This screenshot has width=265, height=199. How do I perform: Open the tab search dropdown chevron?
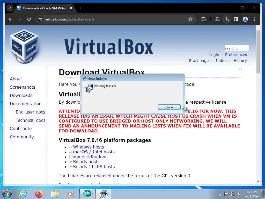10,8
